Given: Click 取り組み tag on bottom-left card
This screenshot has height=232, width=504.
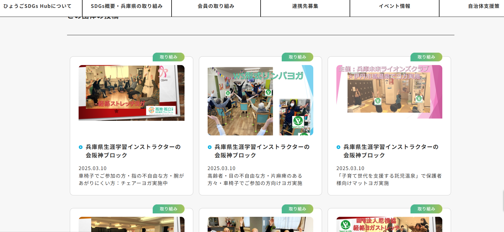Looking at the screenshot, I should pos(168,209).
